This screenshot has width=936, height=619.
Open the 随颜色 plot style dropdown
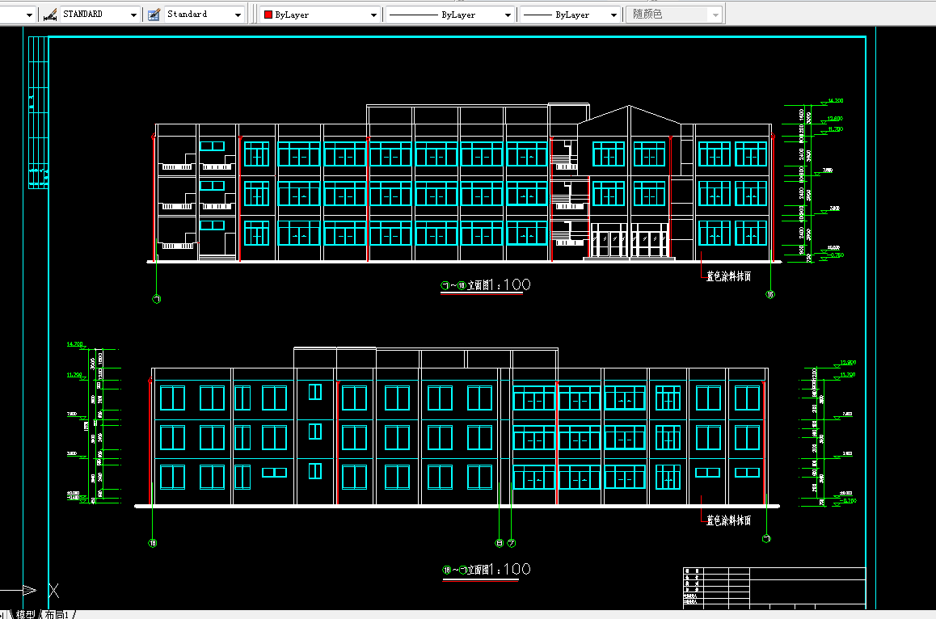coord(715,15)
